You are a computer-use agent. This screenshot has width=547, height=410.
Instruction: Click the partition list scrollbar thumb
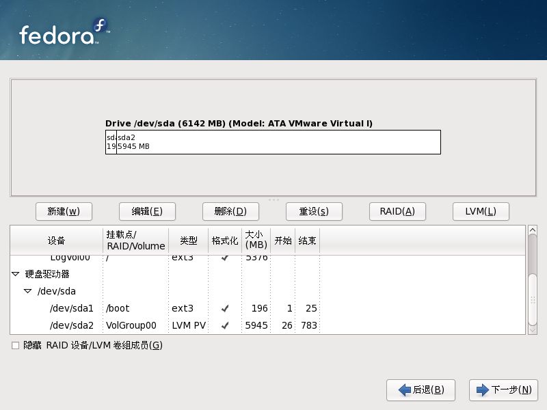coord(533,300)
